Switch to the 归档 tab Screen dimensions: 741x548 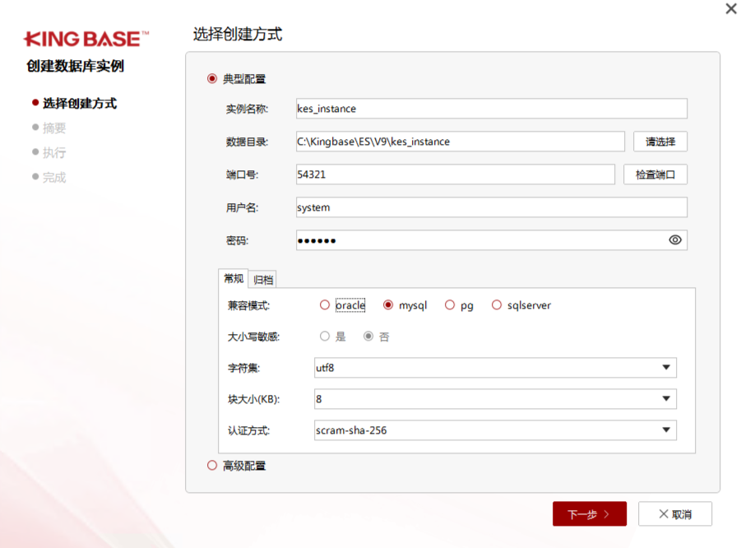click(x=262, y=280)
